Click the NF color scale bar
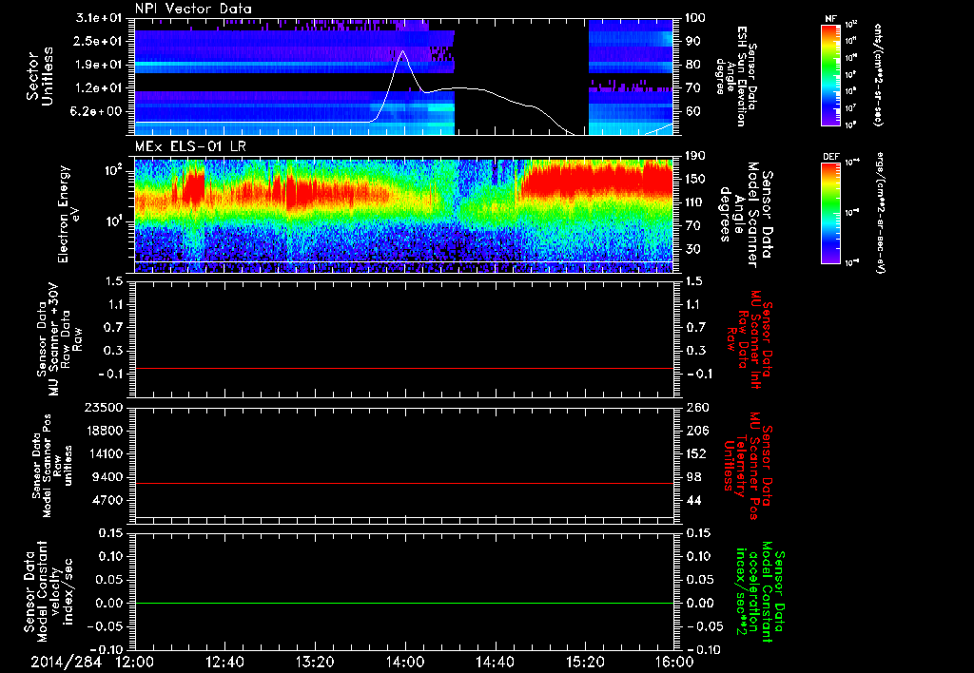 (x=830, y=74)
